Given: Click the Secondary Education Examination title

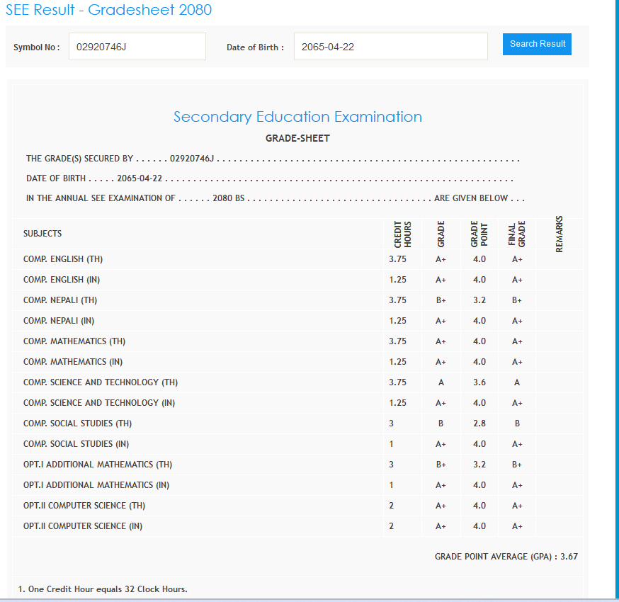Looking at the screenshot, I should pyautogui.click(x=297, y=117).
